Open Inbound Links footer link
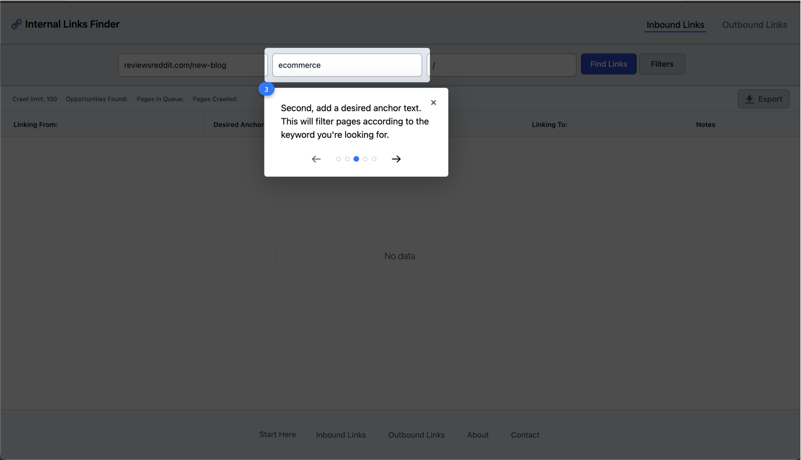The image size is (801, 460). pos(341,435)
